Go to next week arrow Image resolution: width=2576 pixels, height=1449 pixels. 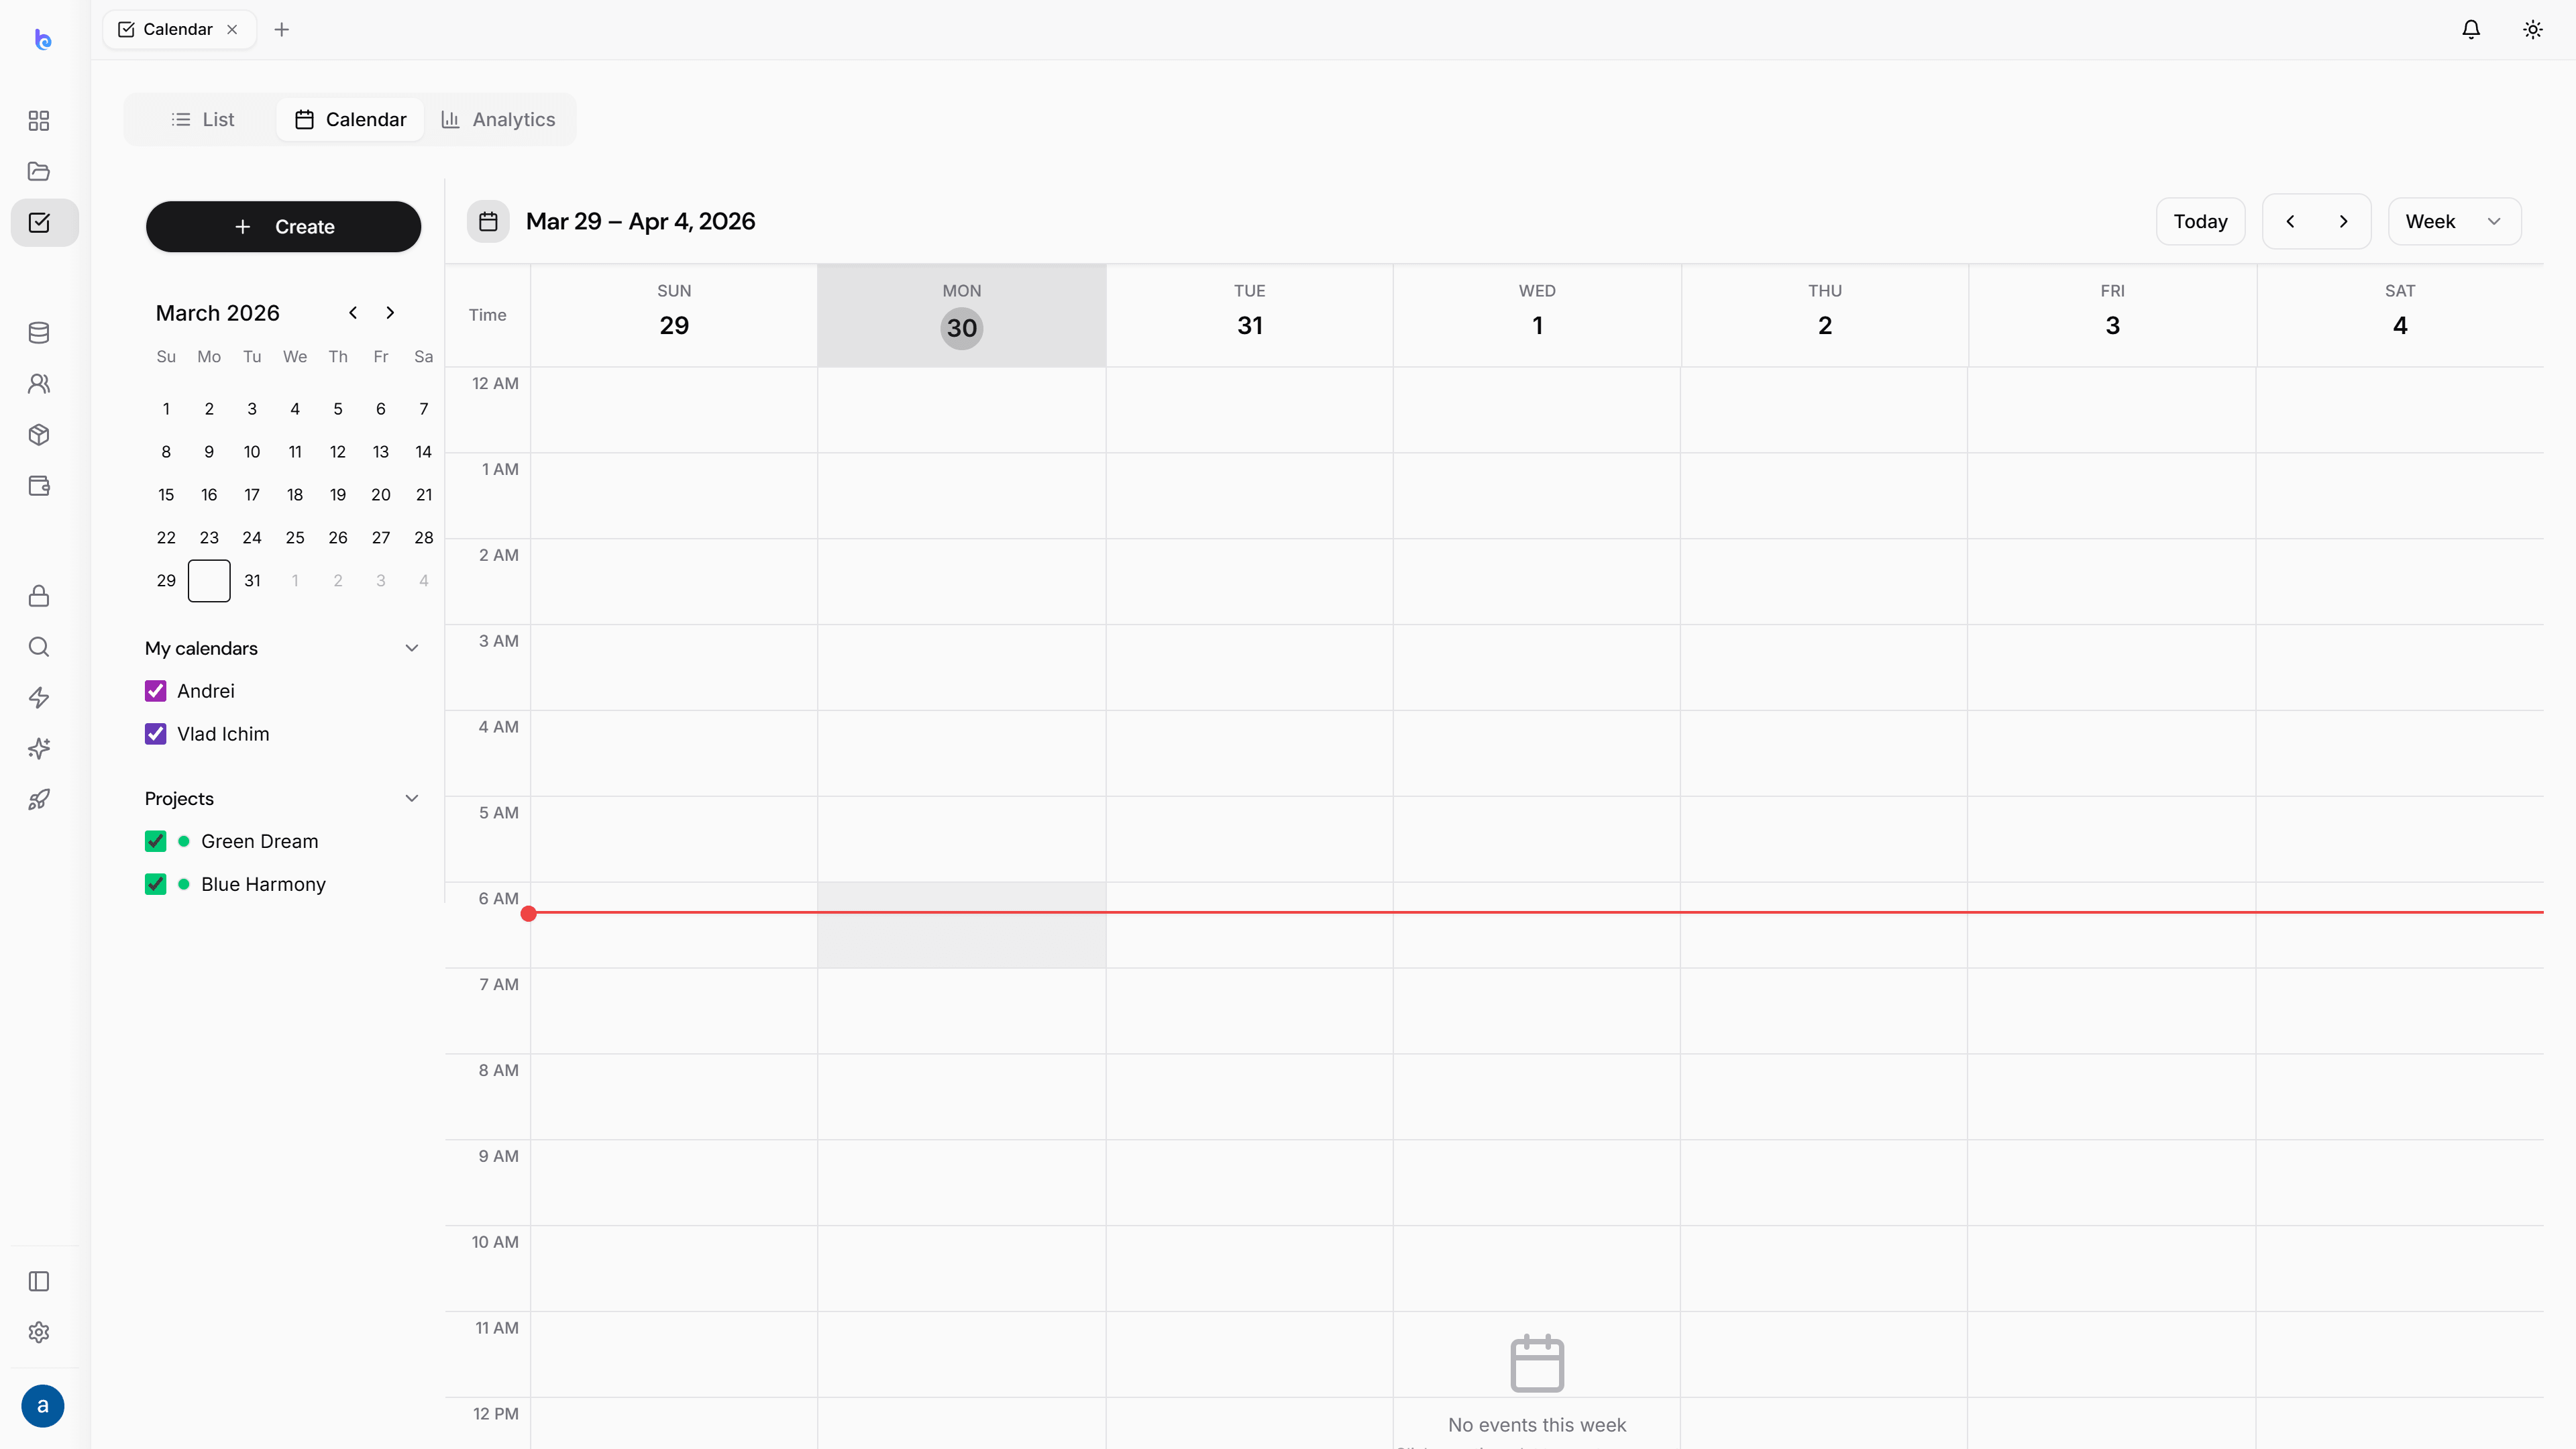click(2343, 221)
